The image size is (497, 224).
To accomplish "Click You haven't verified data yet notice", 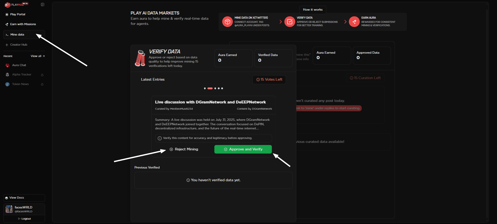I will click(213, 180).
